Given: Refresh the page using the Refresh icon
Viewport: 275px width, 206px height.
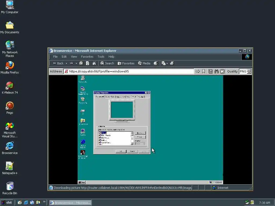Looking at the screenshot, I should (x=88, y=63).
